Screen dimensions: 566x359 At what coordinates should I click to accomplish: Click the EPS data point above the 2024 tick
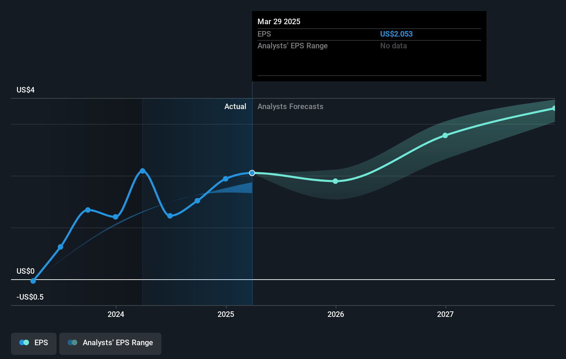pos(115,217)
